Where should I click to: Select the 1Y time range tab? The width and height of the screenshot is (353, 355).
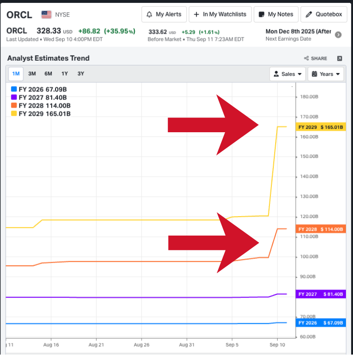coord(65,74)
